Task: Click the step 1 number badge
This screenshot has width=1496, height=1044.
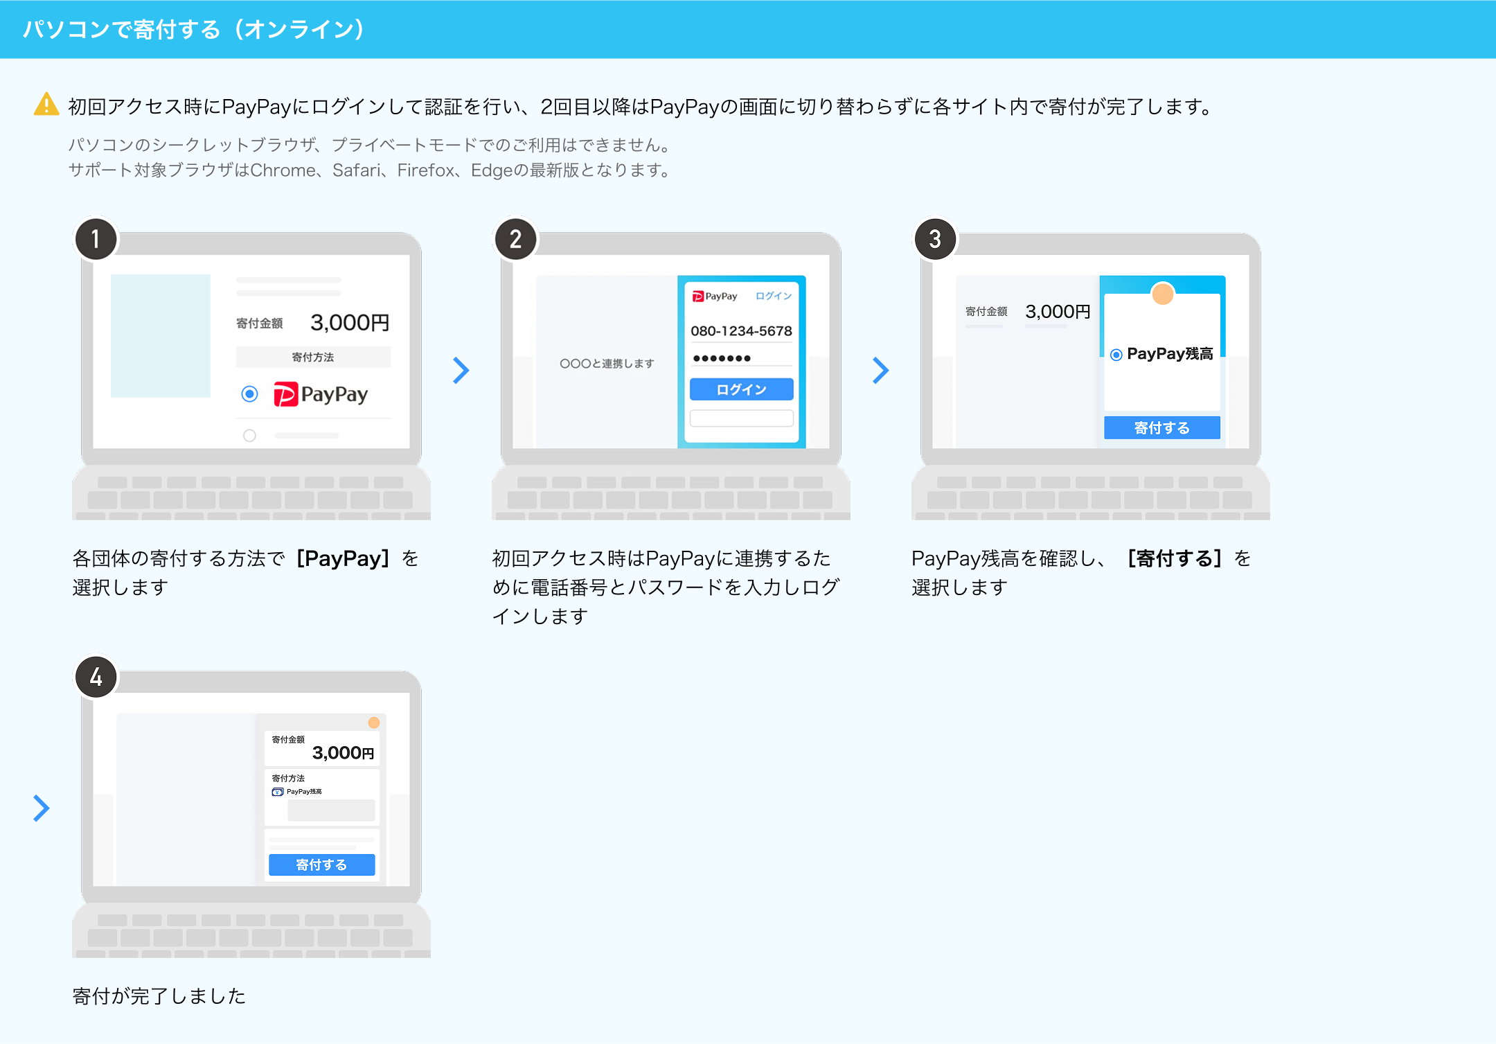Action: click(96, 239)
